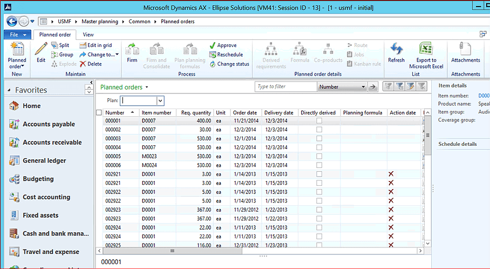Reschedule the planned order

point(226,55)
